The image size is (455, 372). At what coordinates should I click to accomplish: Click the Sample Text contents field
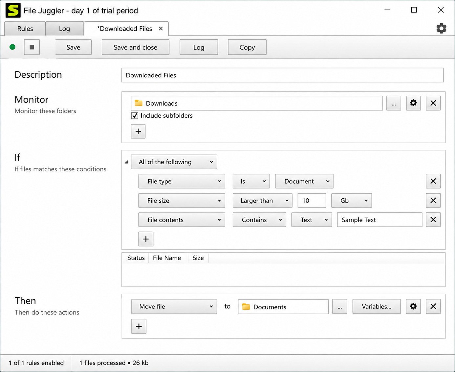click(379, 220)
